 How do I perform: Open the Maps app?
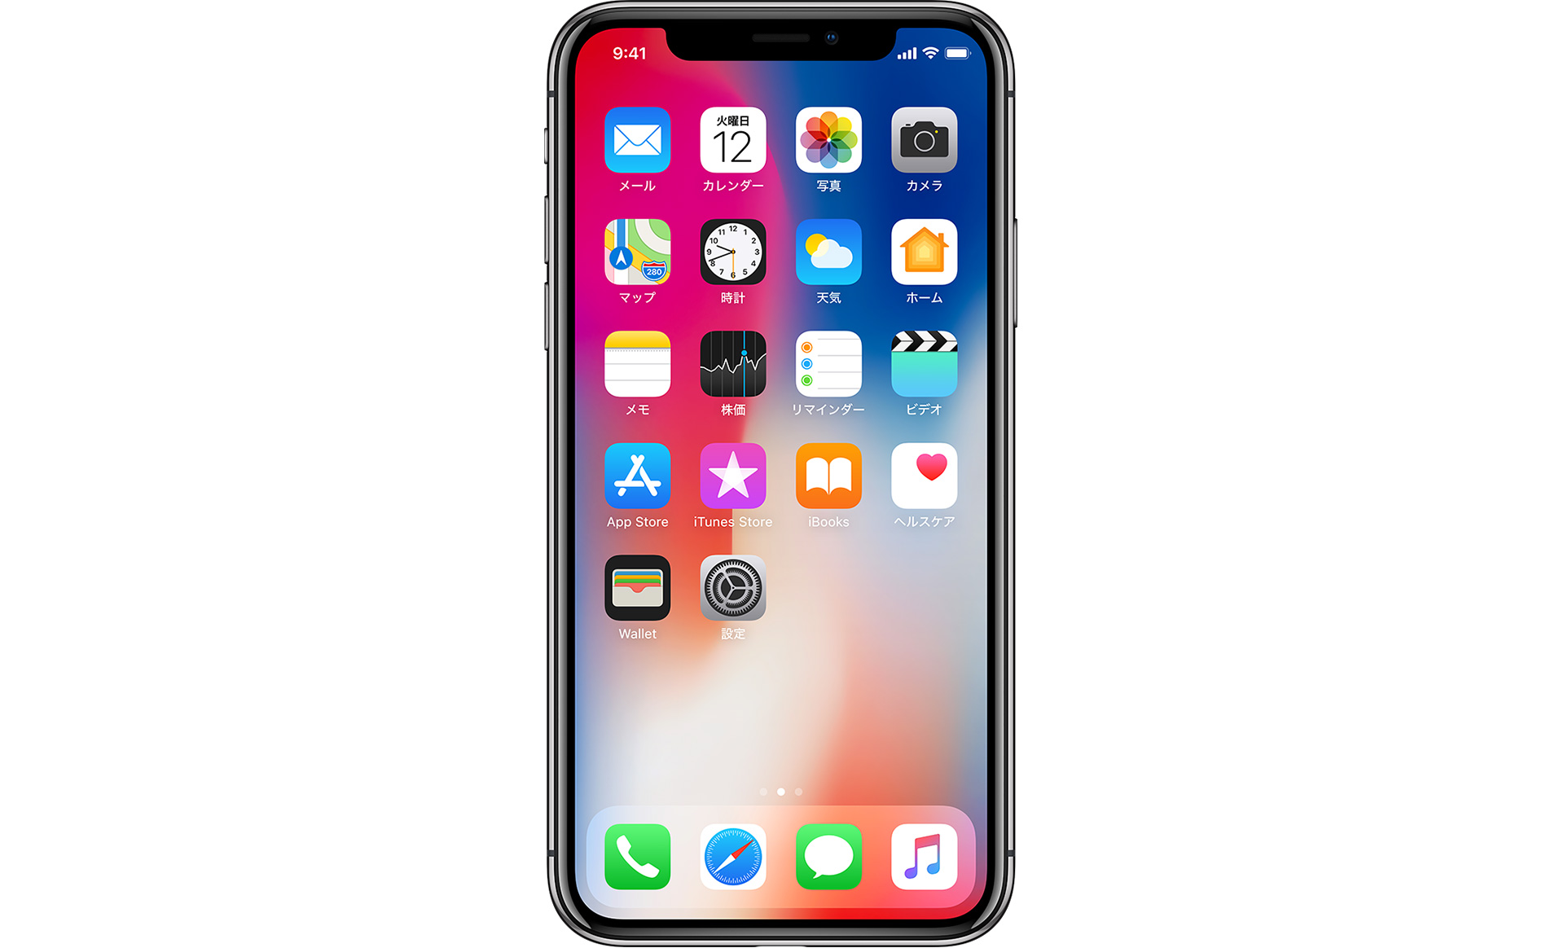coord(635,265)
